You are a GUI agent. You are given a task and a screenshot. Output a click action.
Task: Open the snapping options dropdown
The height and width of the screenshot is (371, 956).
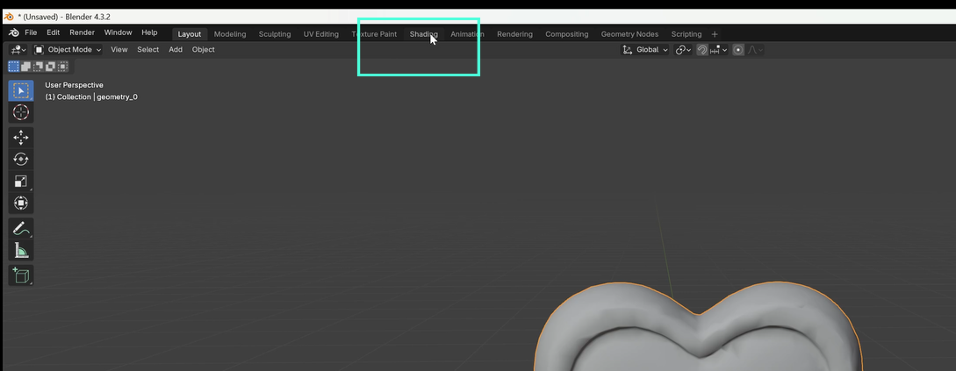pyautogui.click(x=719, y=49)
